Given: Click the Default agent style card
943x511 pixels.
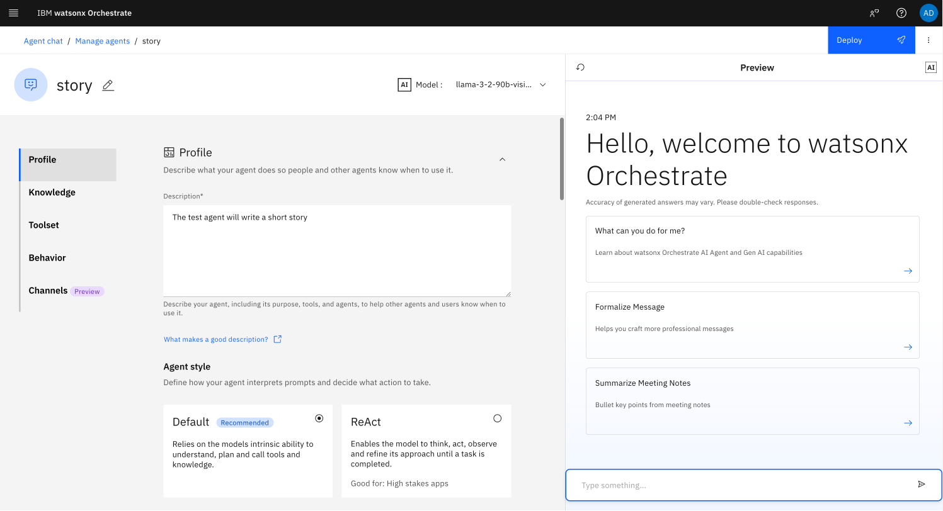Looking at the screenshot, I should (x=248, y=451).
